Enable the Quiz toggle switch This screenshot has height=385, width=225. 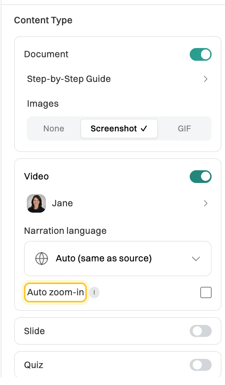tap(201, 365)
